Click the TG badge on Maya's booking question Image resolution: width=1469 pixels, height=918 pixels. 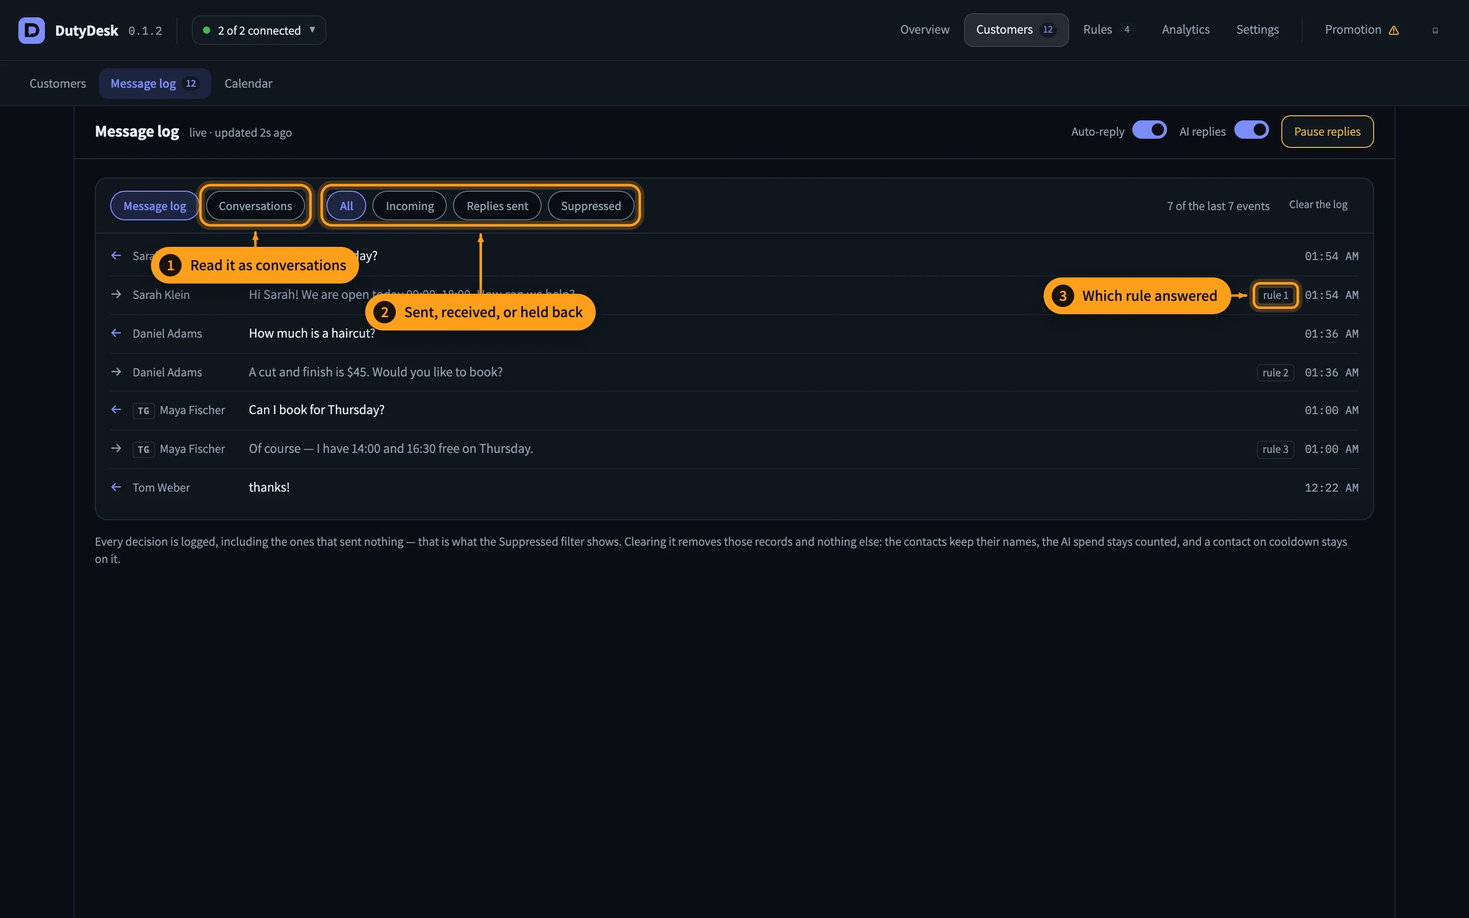[143, 411]
